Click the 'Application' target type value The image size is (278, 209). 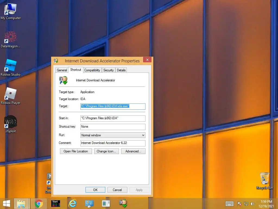pos(87,92)
